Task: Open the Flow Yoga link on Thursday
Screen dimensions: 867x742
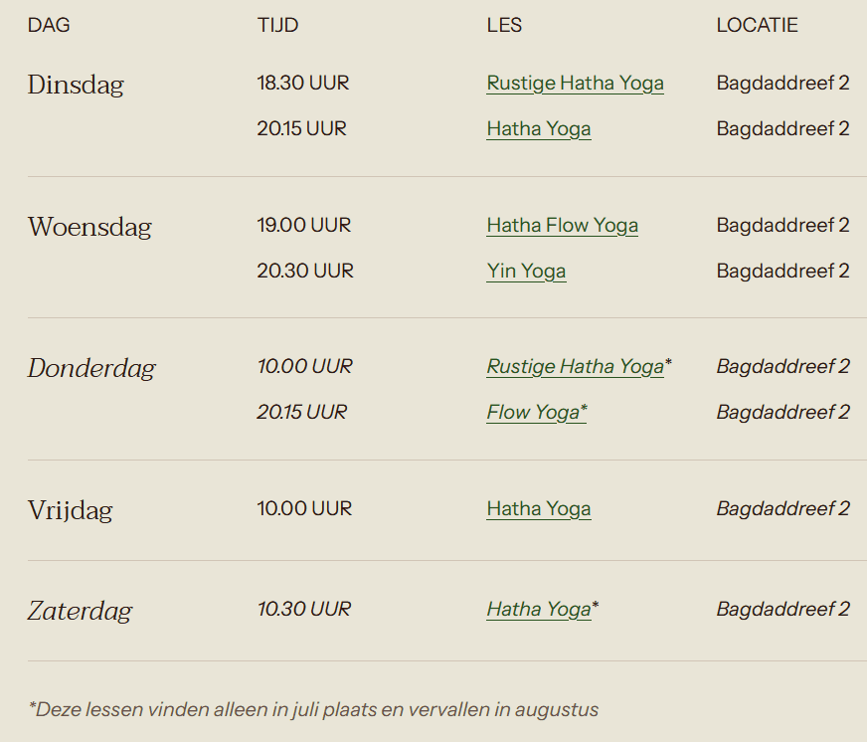Action: tap(536, 412)
